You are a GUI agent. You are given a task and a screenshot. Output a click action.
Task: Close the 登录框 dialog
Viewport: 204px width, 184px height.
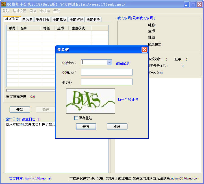coord(144,49)
